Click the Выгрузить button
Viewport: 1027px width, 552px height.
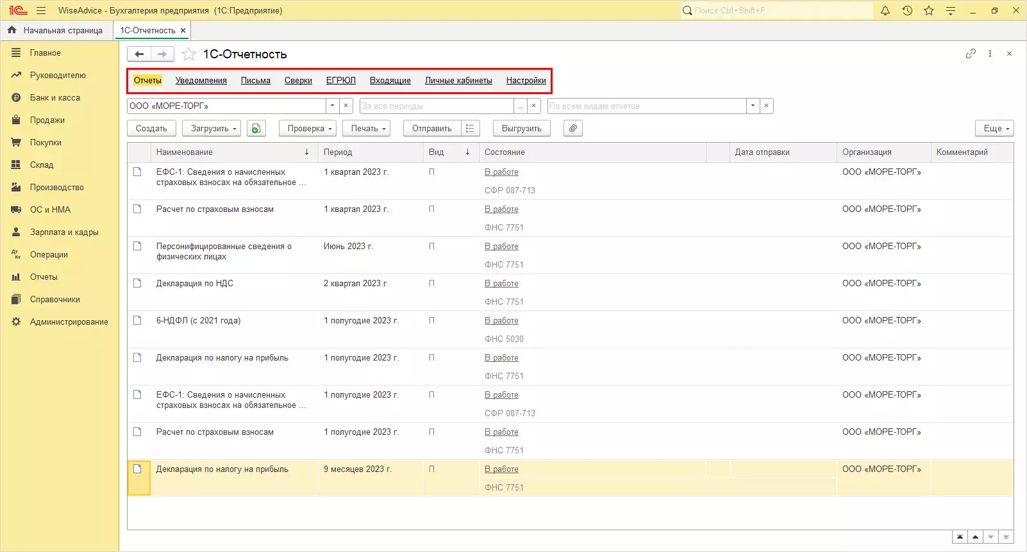(x=521, y=129)
